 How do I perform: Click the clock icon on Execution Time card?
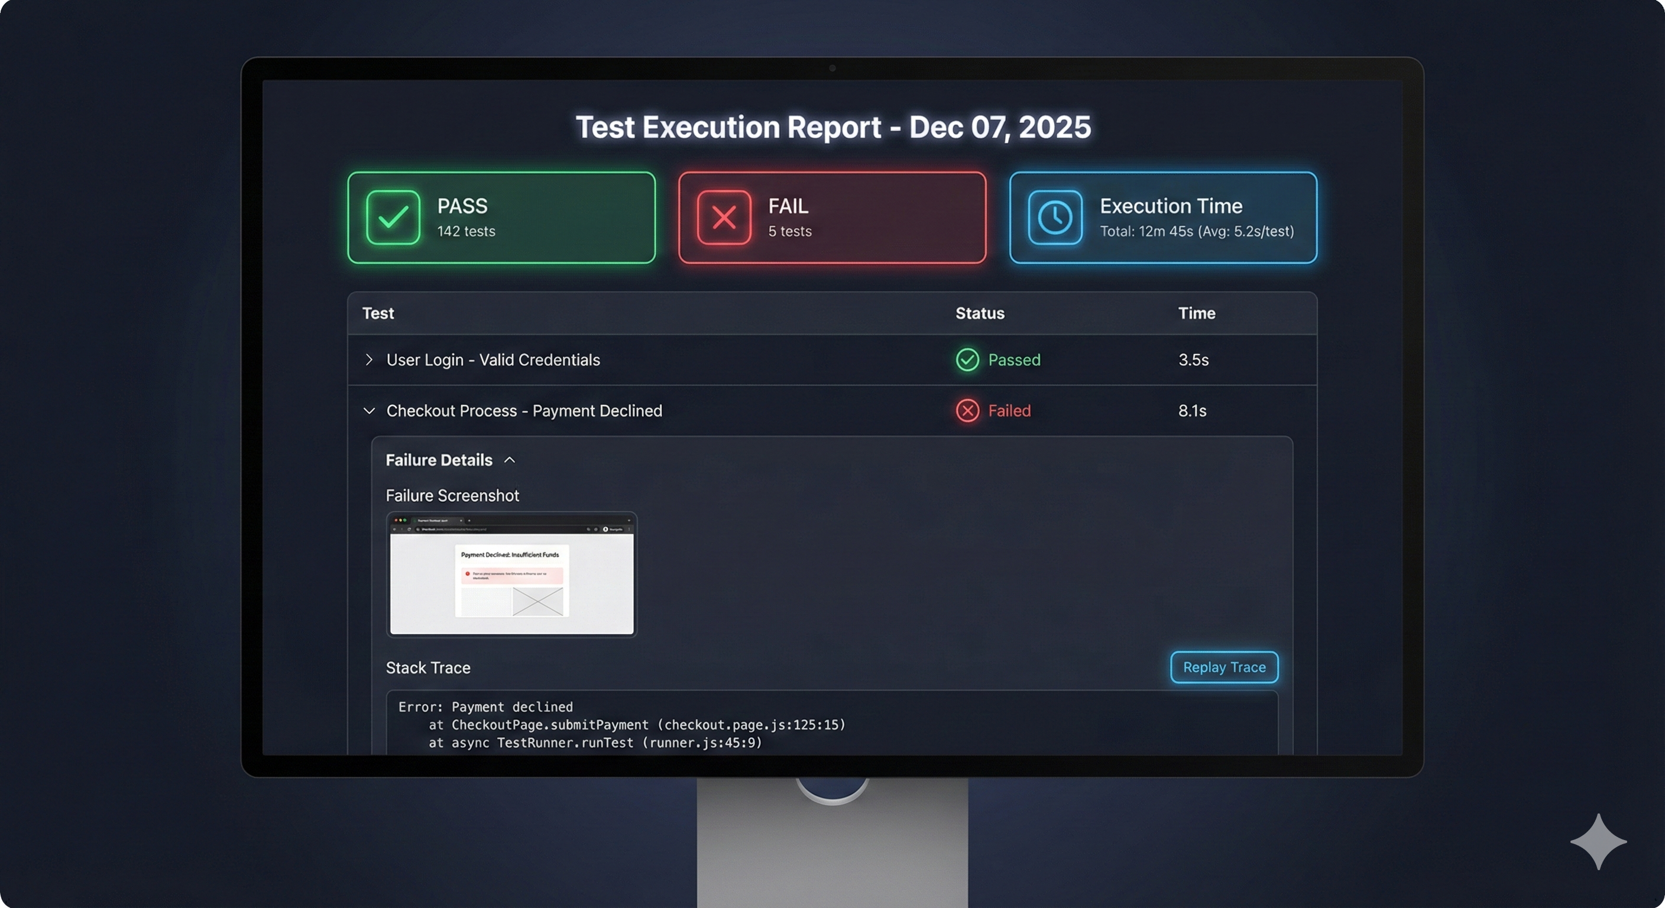click(1054, 218)
